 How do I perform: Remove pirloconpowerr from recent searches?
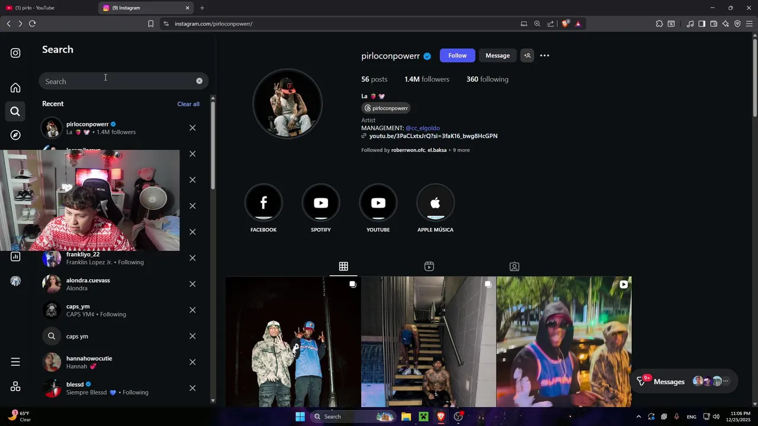coord(192,128)
